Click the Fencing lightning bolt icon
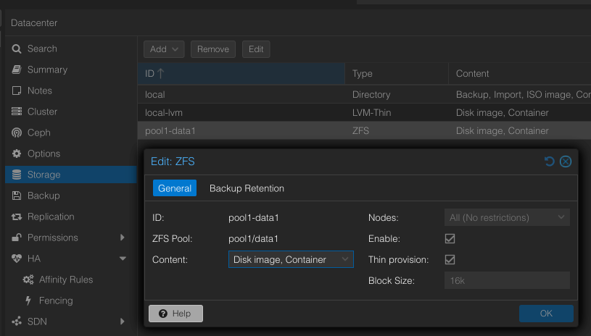 [x=28, y=301]
